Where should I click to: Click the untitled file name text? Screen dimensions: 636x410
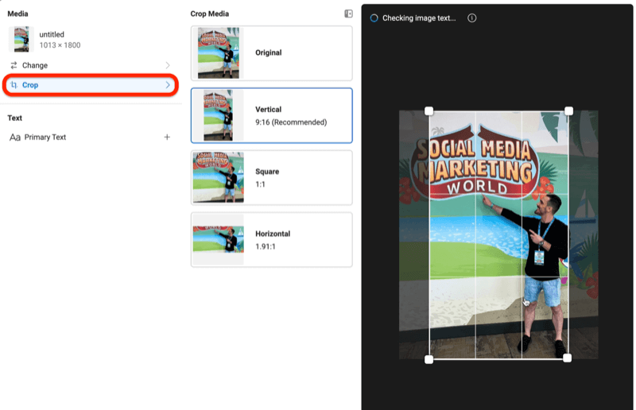coord(52,34)
